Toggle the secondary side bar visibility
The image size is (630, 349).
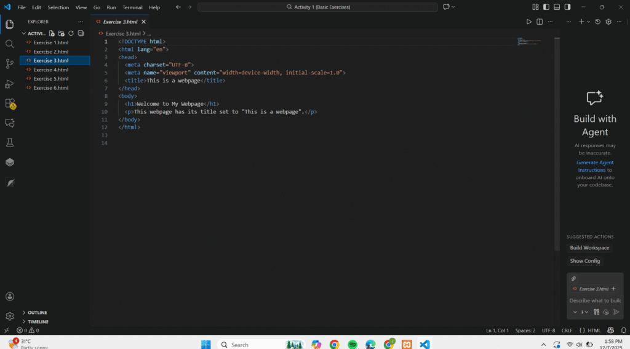tap(567, 7)
